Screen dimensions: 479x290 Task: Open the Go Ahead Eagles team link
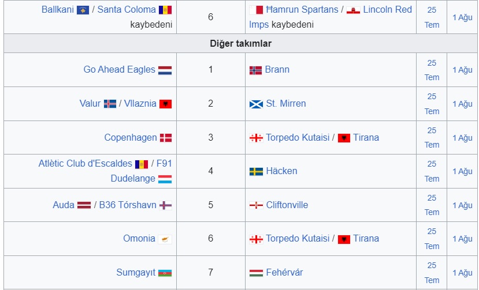click(x=119, y=70)
